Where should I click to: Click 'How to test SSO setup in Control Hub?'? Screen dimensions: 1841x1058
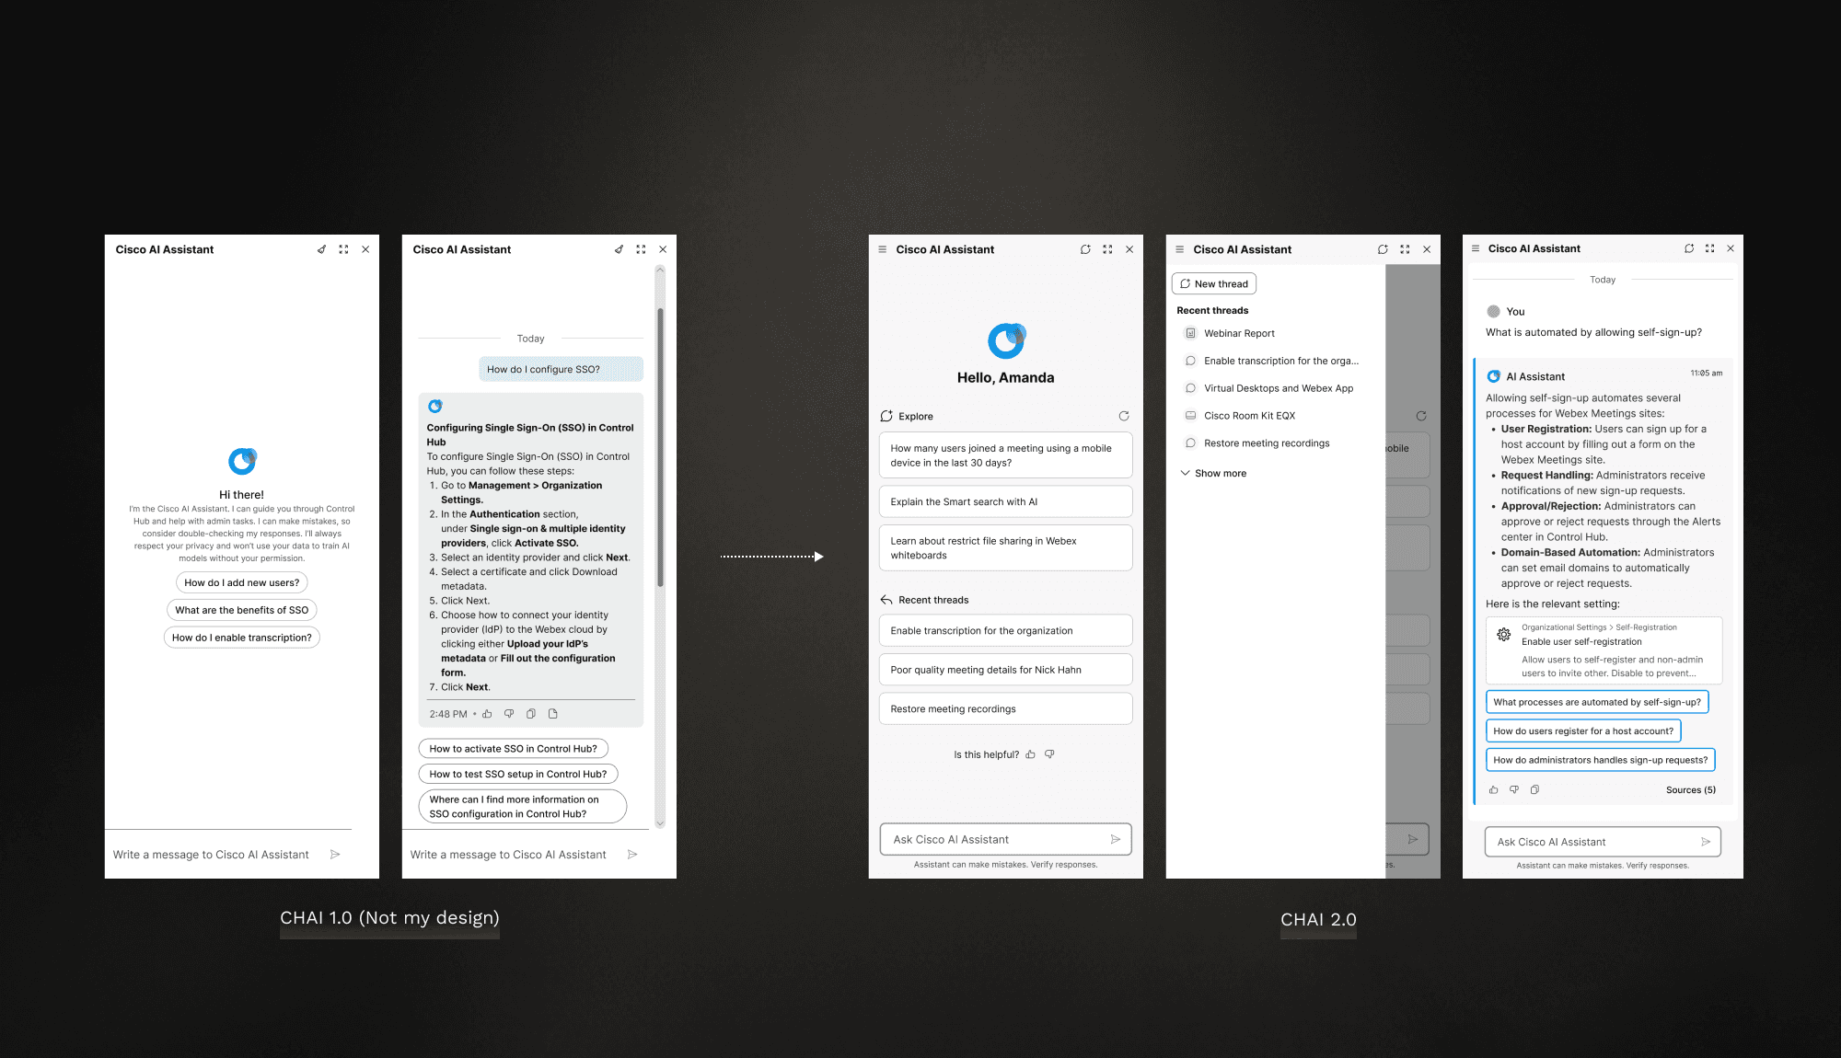tap(517, 774)
